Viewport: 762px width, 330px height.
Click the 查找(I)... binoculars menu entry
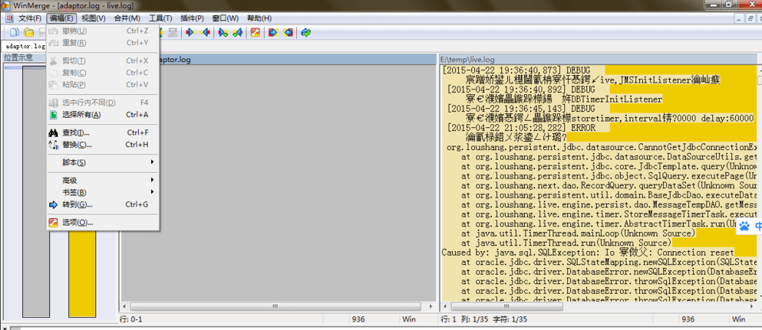pyautogui.click(x=103, y=132)
